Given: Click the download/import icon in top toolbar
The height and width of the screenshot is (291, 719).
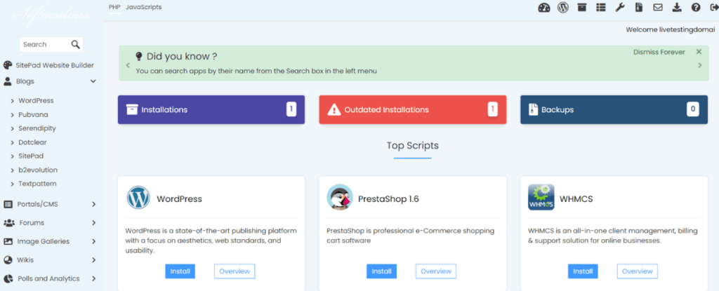Looking at the screenshot, I should coord(677,7).
